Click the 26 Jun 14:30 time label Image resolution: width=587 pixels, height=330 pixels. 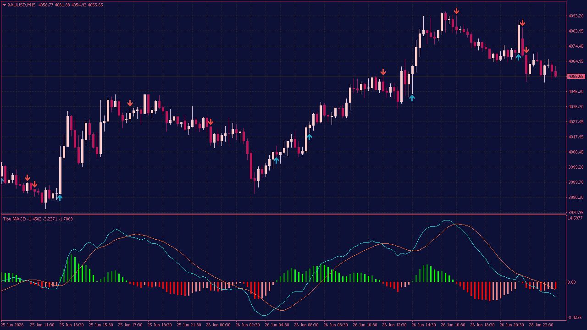coord(424,325)
